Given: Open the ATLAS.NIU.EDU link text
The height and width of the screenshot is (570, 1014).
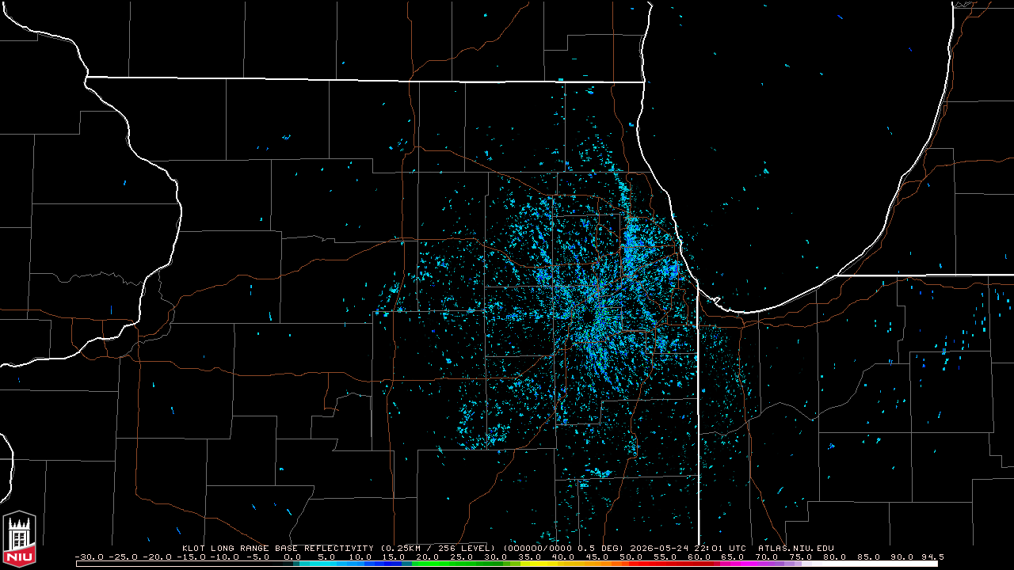Looking at the screenshot, I should pyautogui.click(x=795, y=548).
